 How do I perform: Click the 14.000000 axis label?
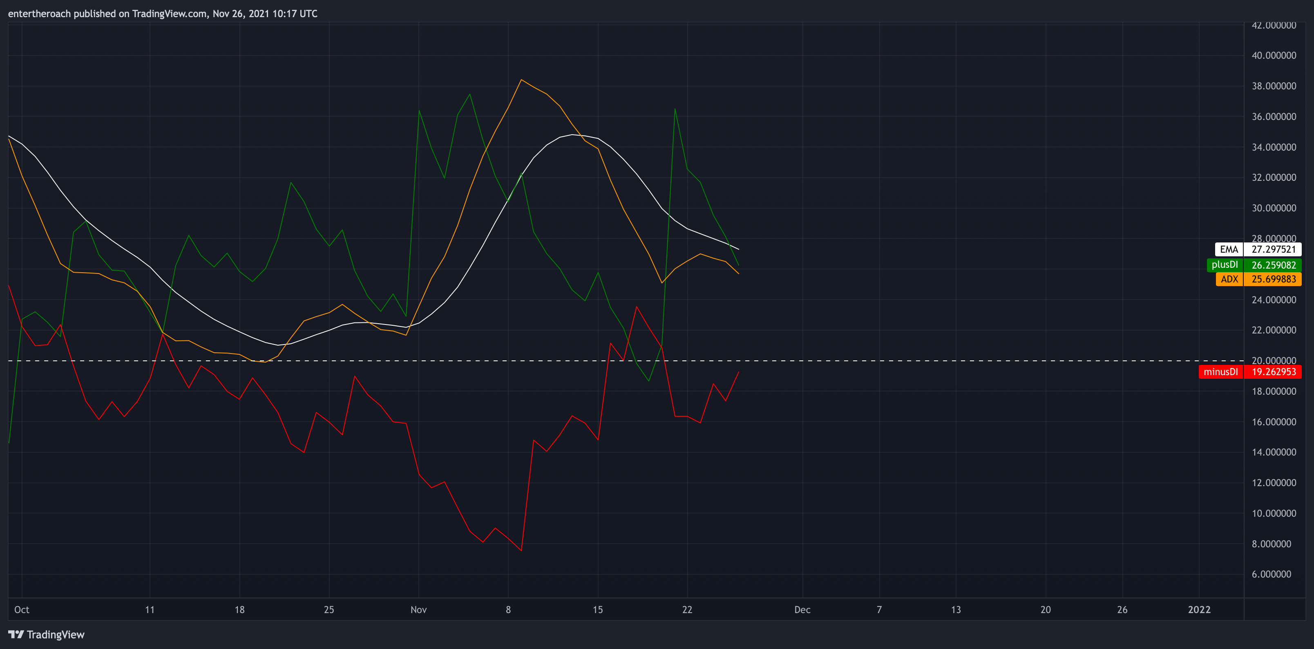1274,452
